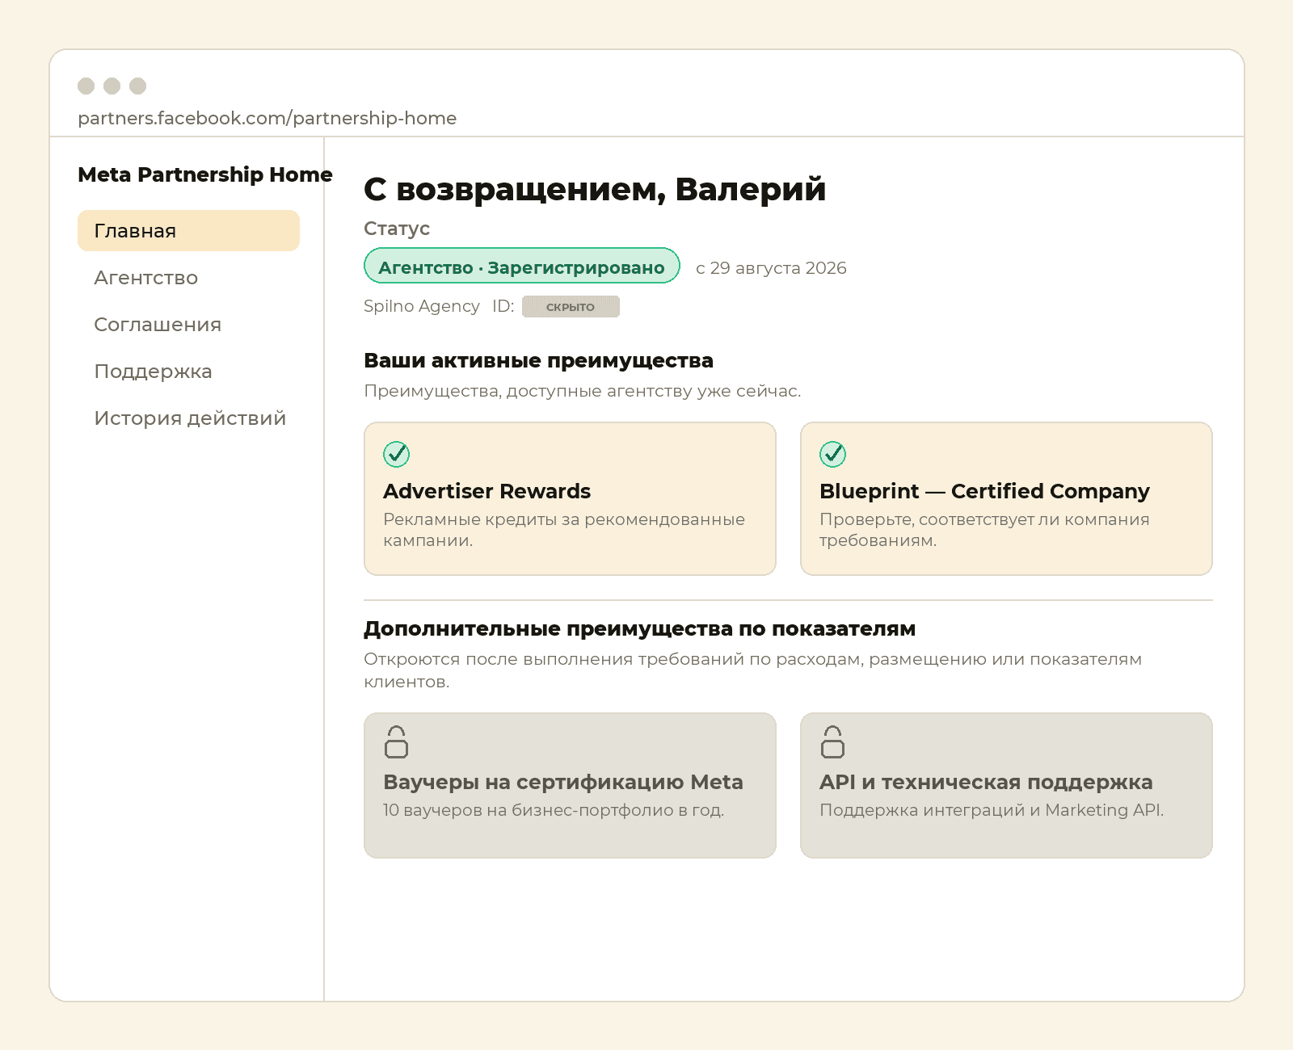Click 'Проверьте, соответствует ли компания требованиям' text
This screenshot has height=1050, width=1293.
tap(984, 530)
